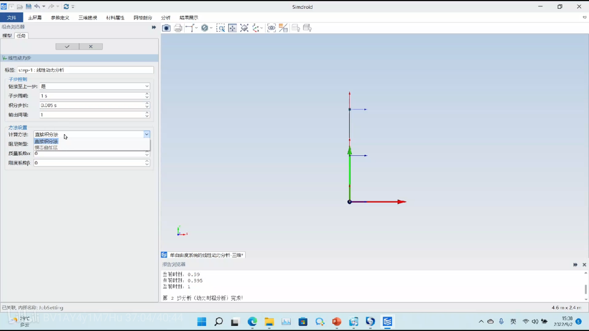Click the report browser pin arrows icon
Image resolution: width=589 pixels, height=331 pixels.
click(x=575, y=265)
